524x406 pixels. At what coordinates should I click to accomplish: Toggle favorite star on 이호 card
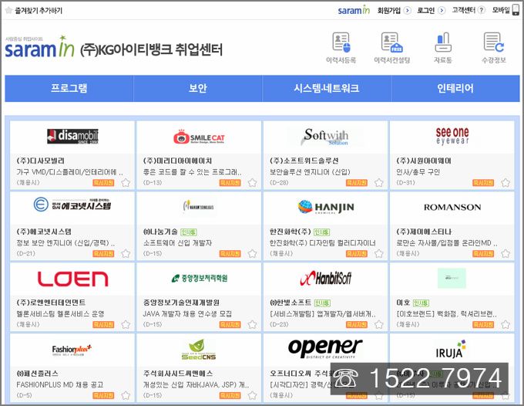506,325
